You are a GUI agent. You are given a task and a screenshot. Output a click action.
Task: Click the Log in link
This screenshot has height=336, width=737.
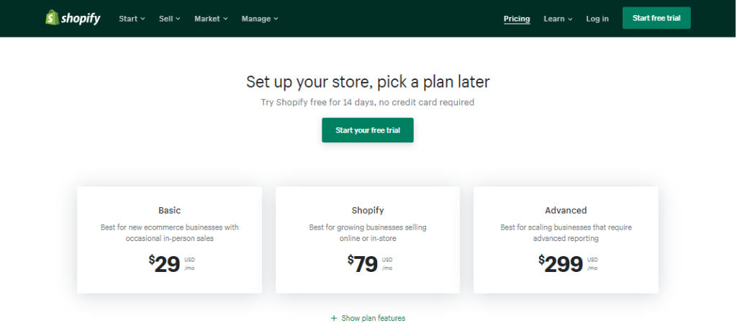coord(597,19)
